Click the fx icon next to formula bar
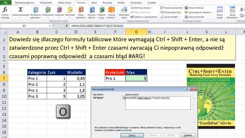245x138 pixels. (x=67, y=26)
